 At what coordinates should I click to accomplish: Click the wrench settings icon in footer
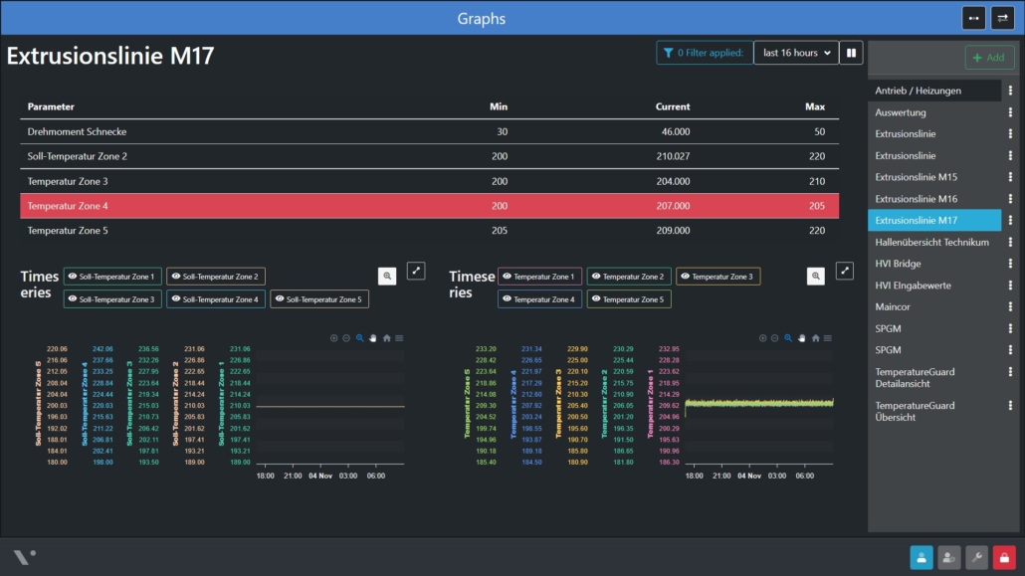(976, 558)
